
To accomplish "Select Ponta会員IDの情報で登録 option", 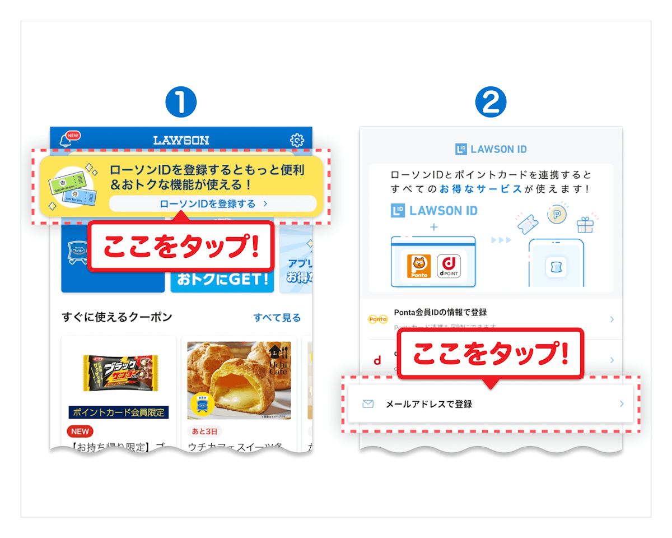I will (x=491, y=319).
